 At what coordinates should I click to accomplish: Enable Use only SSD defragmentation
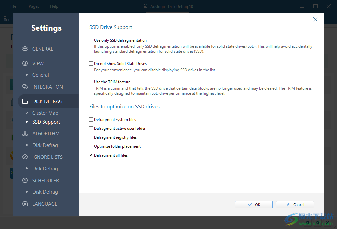91,40
